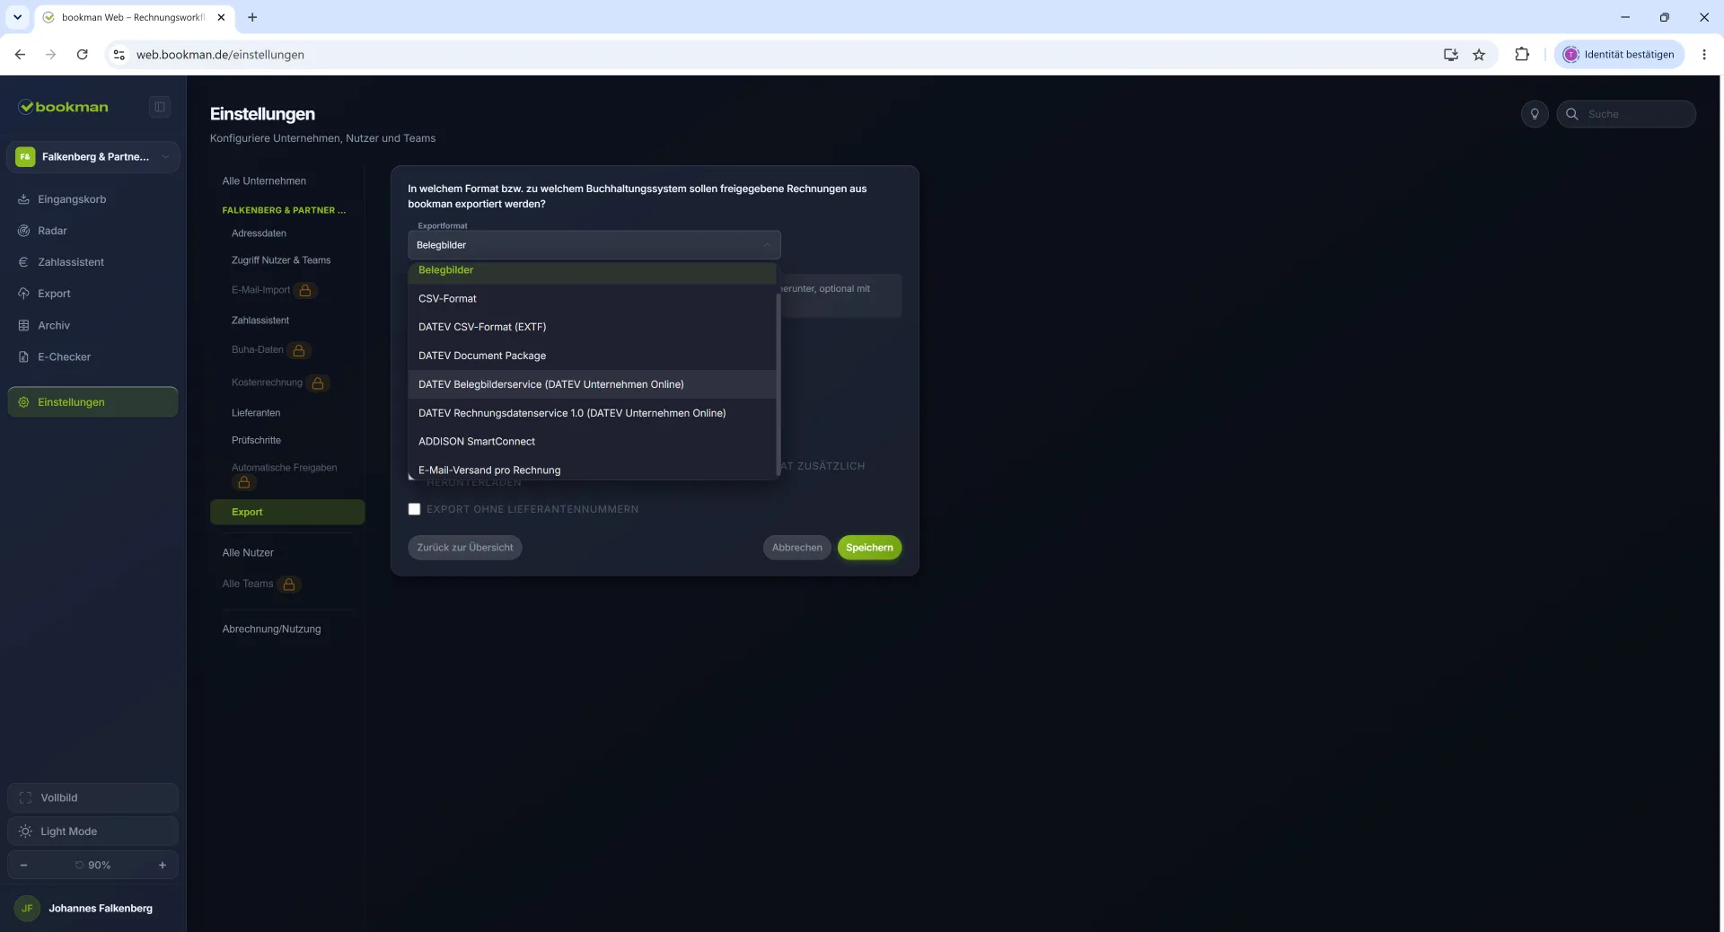Open the browser tab search chevron

pyautogui.click(x=17, y=17)
